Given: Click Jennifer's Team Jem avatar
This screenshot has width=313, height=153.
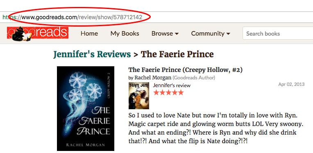Looking at the screenshot, I should pos(139,96).
